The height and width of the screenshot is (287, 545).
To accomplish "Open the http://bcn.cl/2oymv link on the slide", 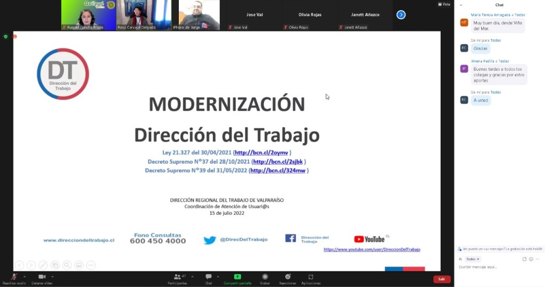I will [x=261, y=153].
